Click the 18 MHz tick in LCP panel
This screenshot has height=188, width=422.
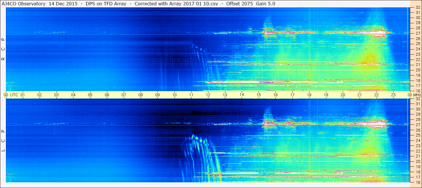[418, 172]
